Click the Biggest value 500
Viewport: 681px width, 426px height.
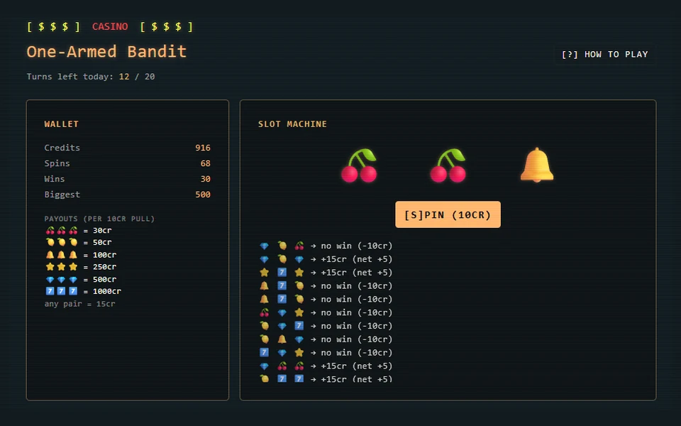(x=203, y=195)
